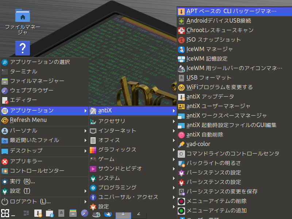Screen dimensions: 292x219
Task: Click the Refresh Menu orange icon
Action: click(5, 120)
